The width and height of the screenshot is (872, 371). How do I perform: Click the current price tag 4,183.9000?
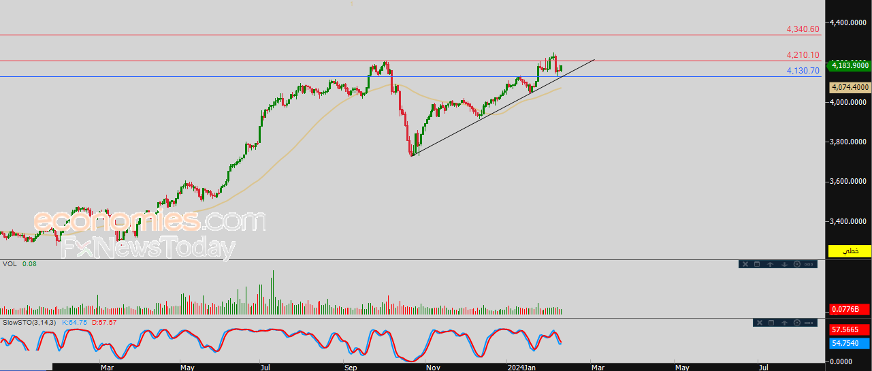pos(850,65)
